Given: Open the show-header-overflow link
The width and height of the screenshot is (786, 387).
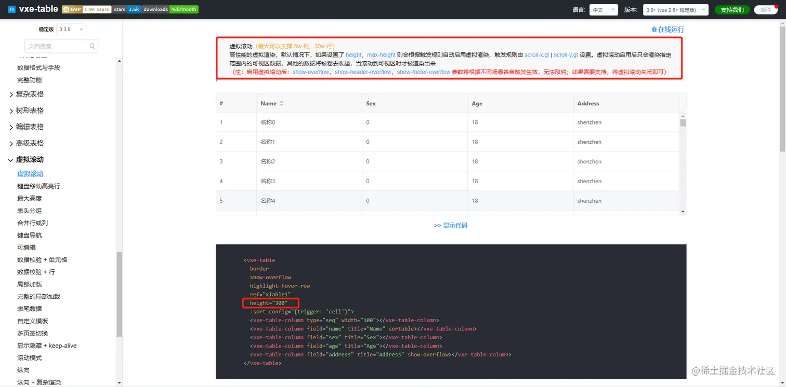Looking at the screenshot, I should pos(363,72).
